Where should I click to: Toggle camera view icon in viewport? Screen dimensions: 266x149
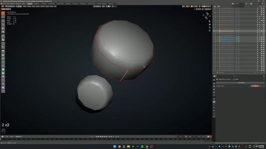pos(209,28)
